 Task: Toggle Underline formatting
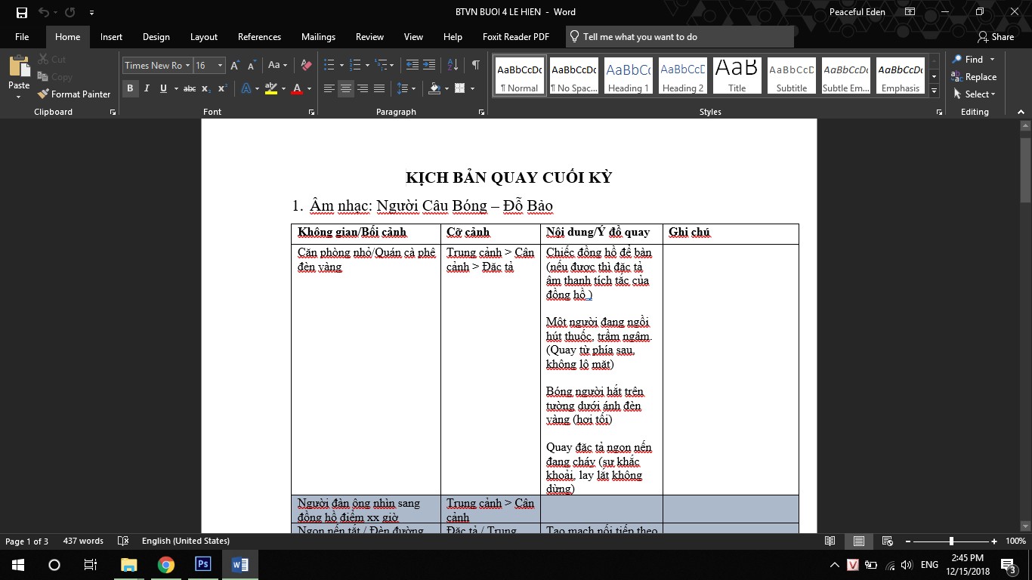(x=162, y=88)
